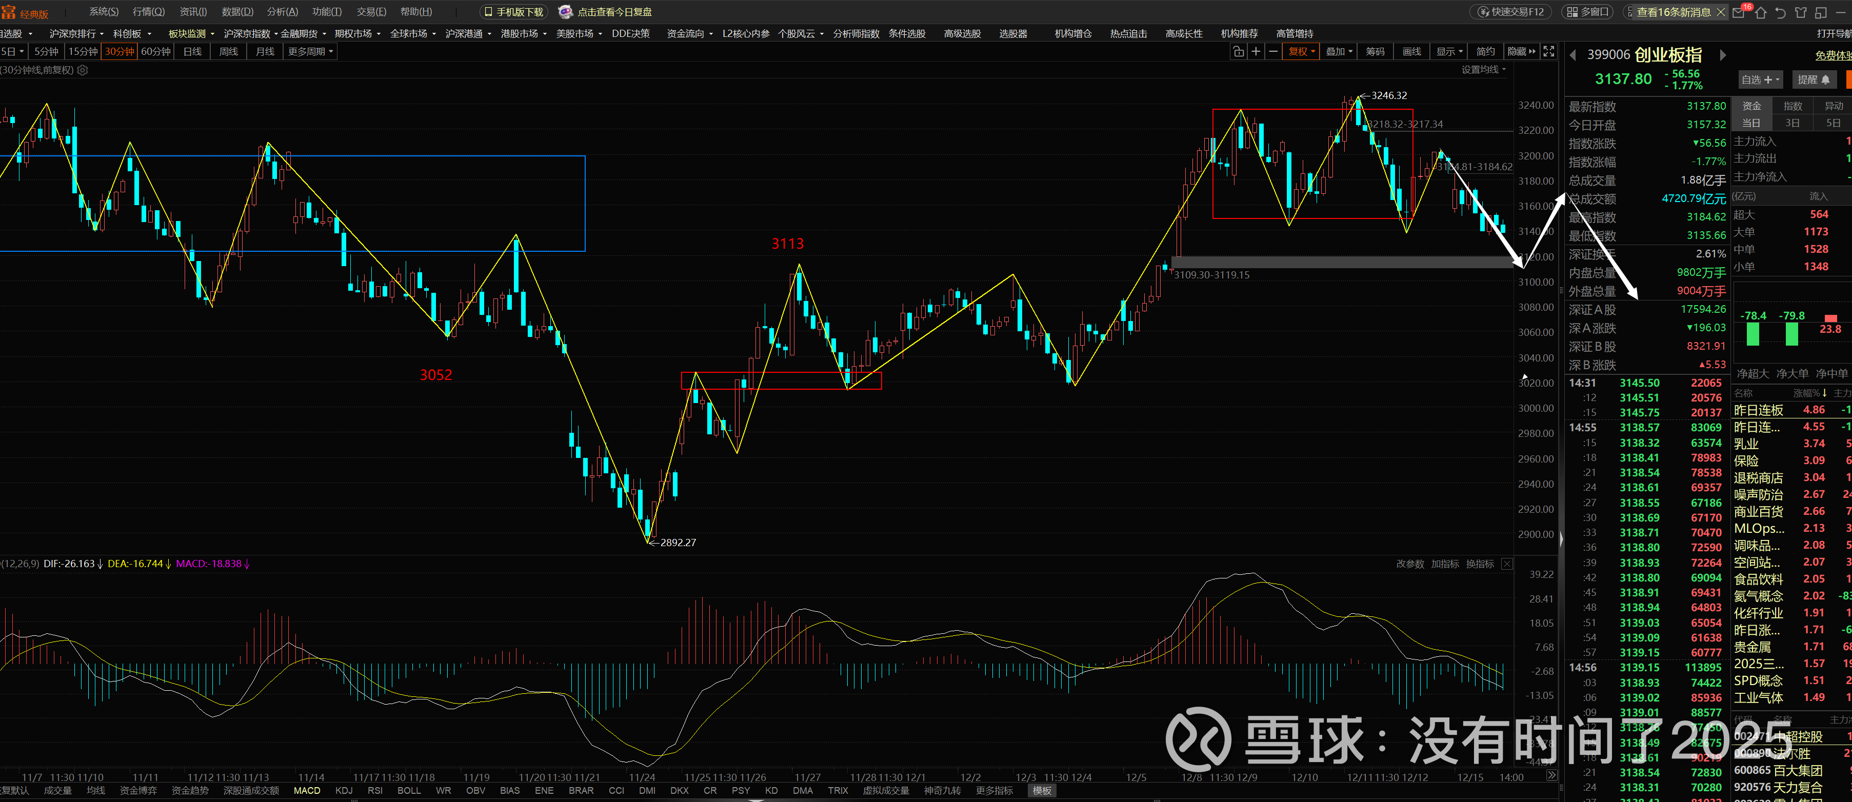Screen dimensions: 1852x802
Task: Zoom in chart with plus icon
Action: (x=1256, y=52)
